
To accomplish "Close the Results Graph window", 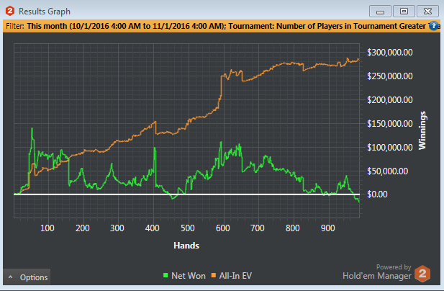I will (x=427, y=12).
